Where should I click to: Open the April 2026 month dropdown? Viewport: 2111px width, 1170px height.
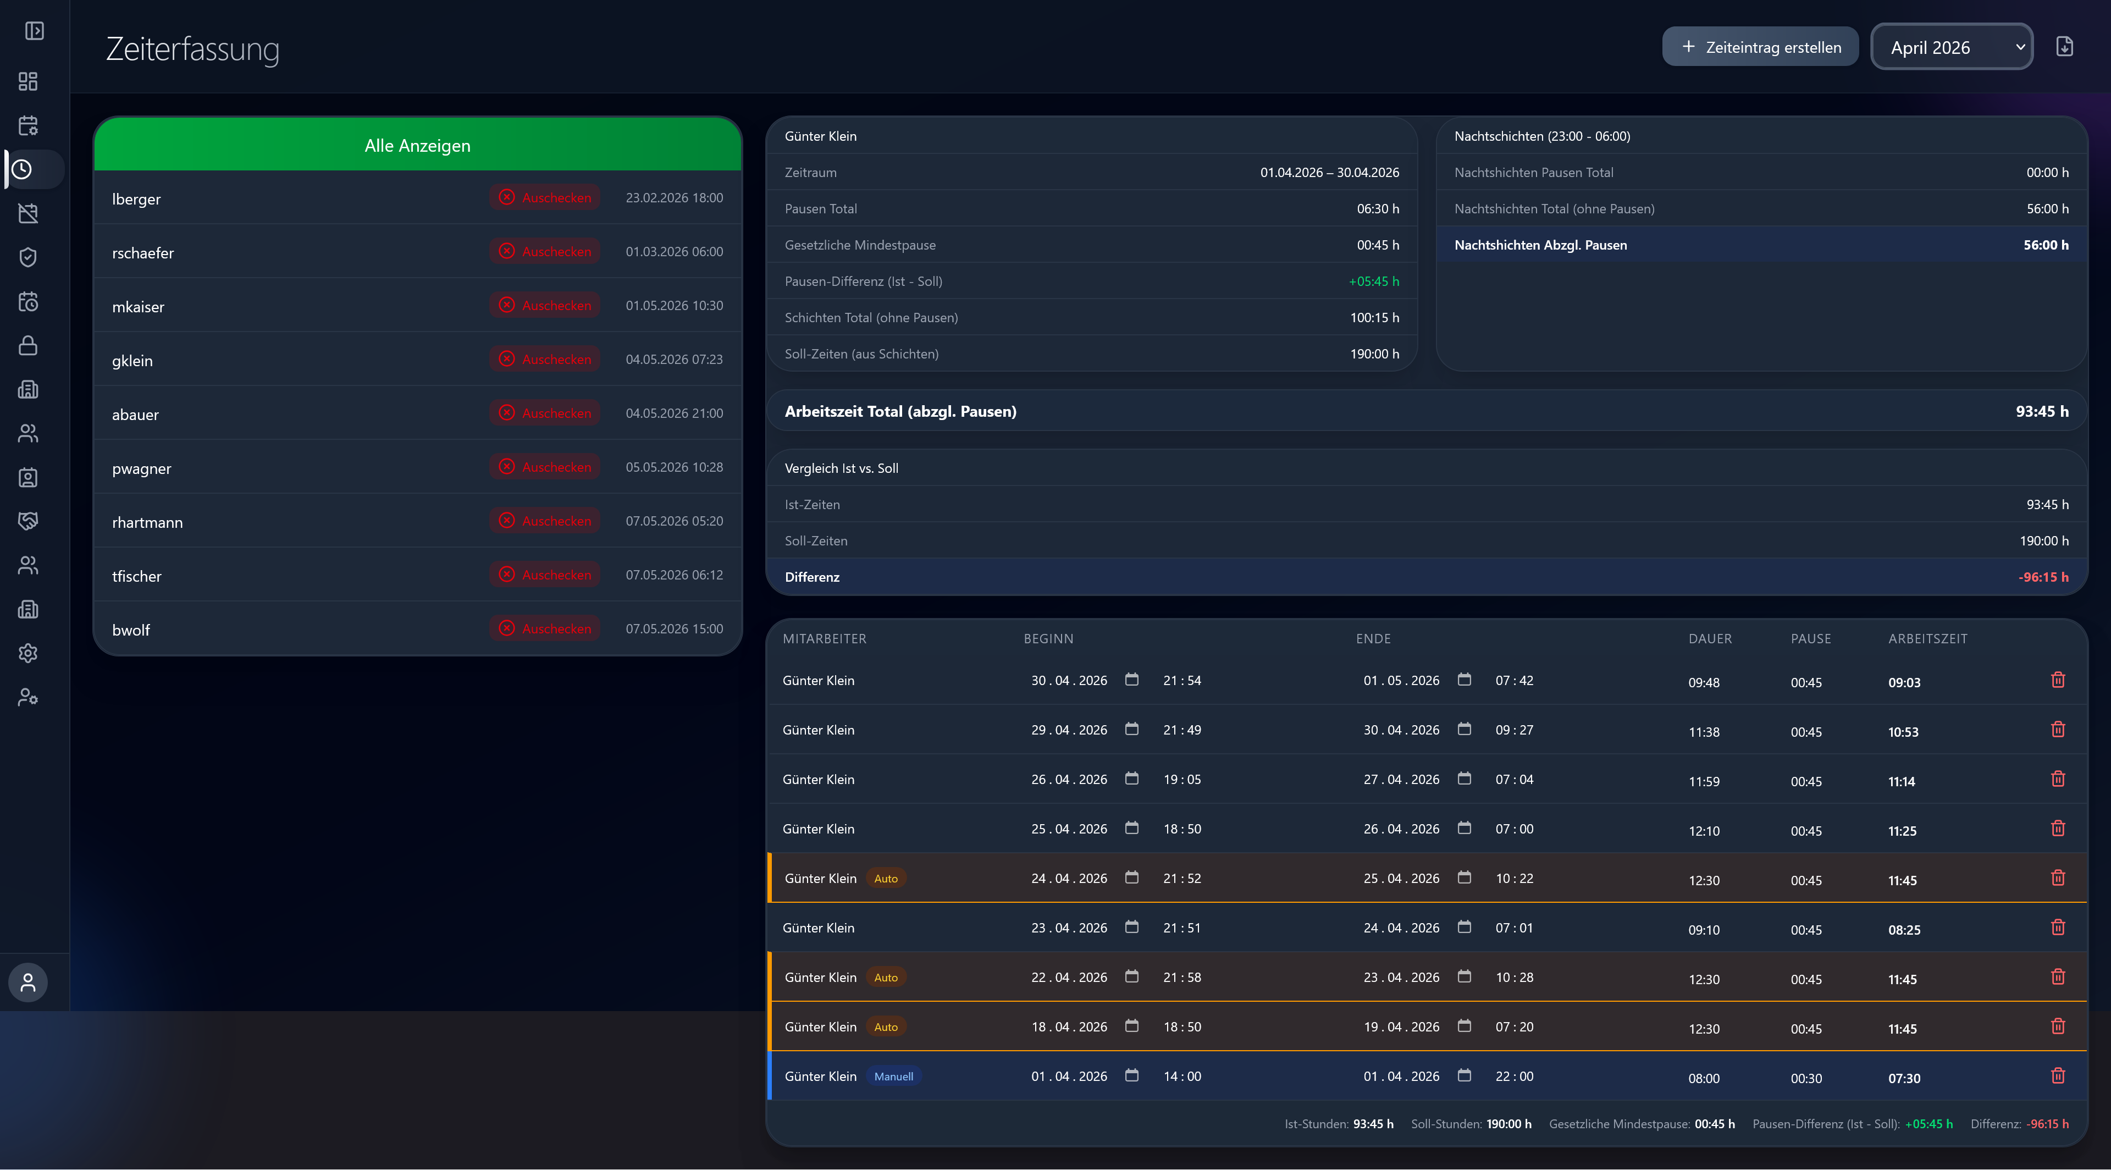(x=1952, y=47)
